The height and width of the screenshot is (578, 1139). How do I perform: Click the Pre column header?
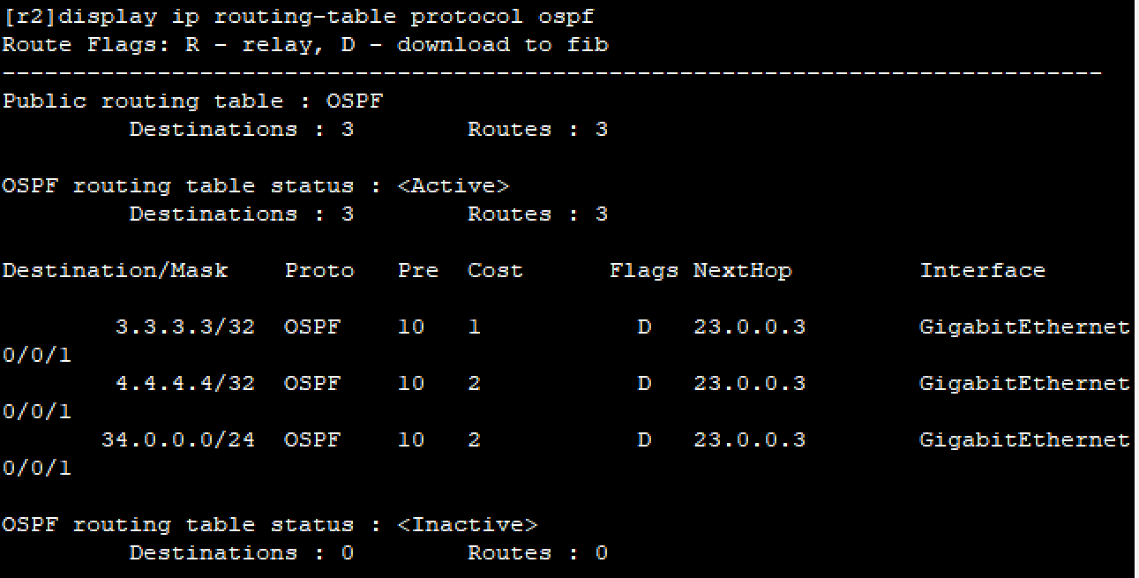click(x=418, y=271)
